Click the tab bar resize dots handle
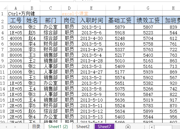 [144, 127]
